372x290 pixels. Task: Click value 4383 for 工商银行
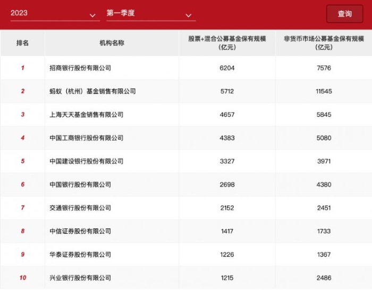(x=227, y=138)
